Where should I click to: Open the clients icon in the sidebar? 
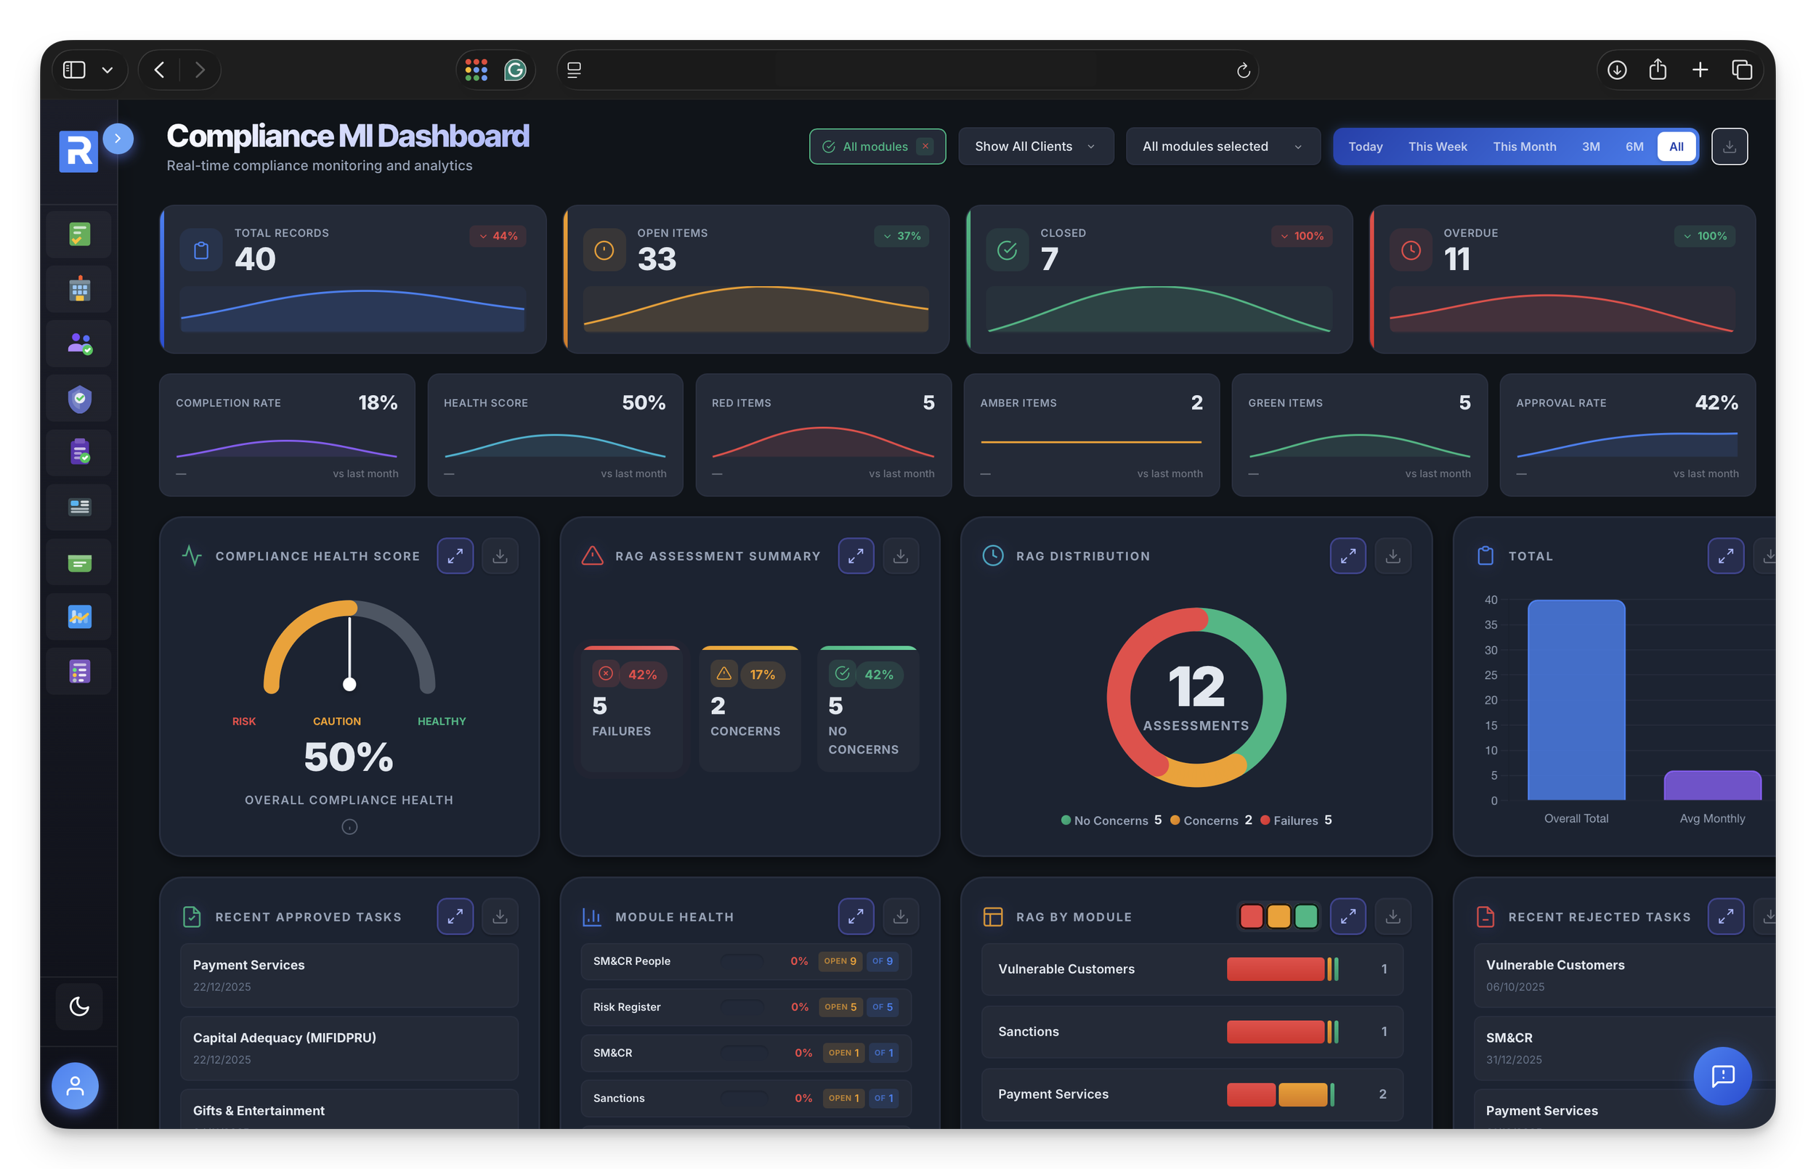78,343
